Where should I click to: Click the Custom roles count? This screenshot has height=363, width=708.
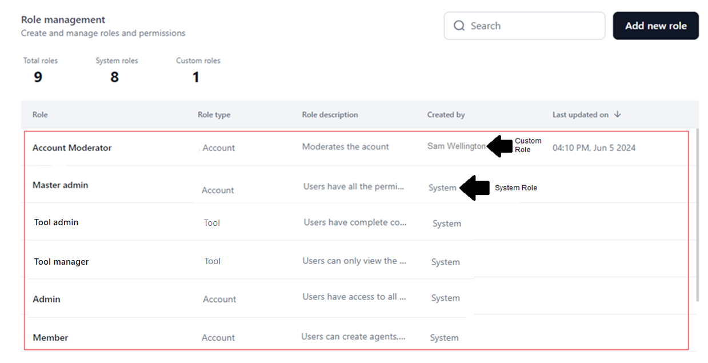[x=195, y=77]
